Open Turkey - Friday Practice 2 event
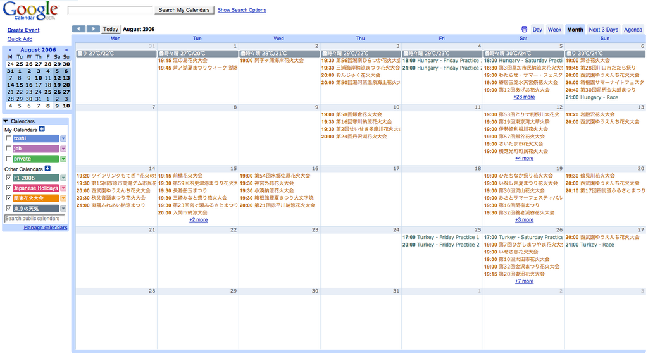The image size is (648, 354). [x=441, y=245]
